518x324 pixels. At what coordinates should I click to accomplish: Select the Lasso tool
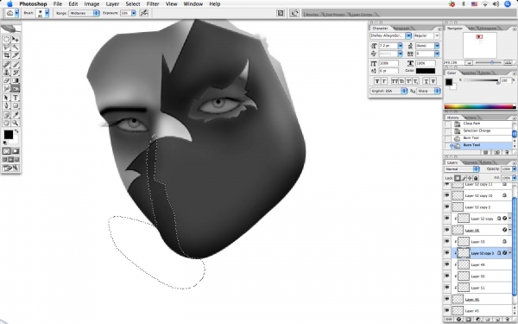[x=6, y=48]
